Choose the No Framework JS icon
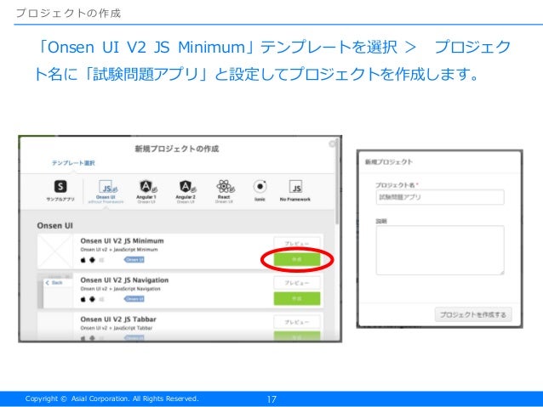Image resolution: width=543 pixels, height=407 pixels. click(x=295, y=187)
